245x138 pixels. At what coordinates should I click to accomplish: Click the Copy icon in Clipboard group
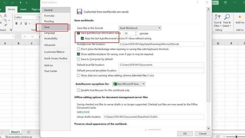(6, 20)
